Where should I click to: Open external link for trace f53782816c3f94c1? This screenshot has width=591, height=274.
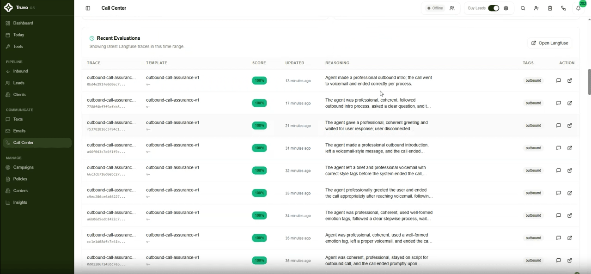click(570, 126)
